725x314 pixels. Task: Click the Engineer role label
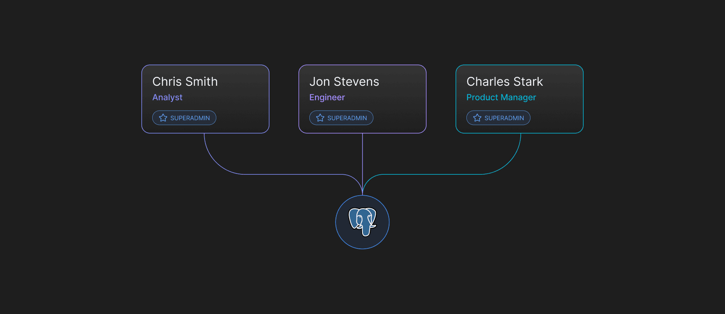click(x=327, y=97)
